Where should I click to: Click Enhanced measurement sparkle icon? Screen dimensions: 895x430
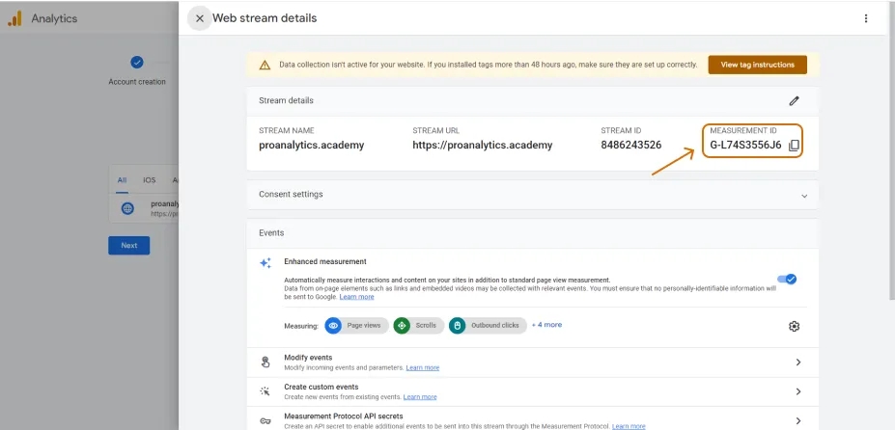266,263
